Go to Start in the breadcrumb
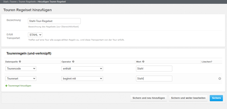Screen dimensions: 227x109 (x=5, y=2)
